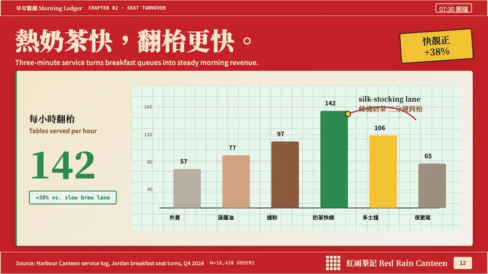
Task: Click the x-axis label 菠蘿油
Action: 226,217
